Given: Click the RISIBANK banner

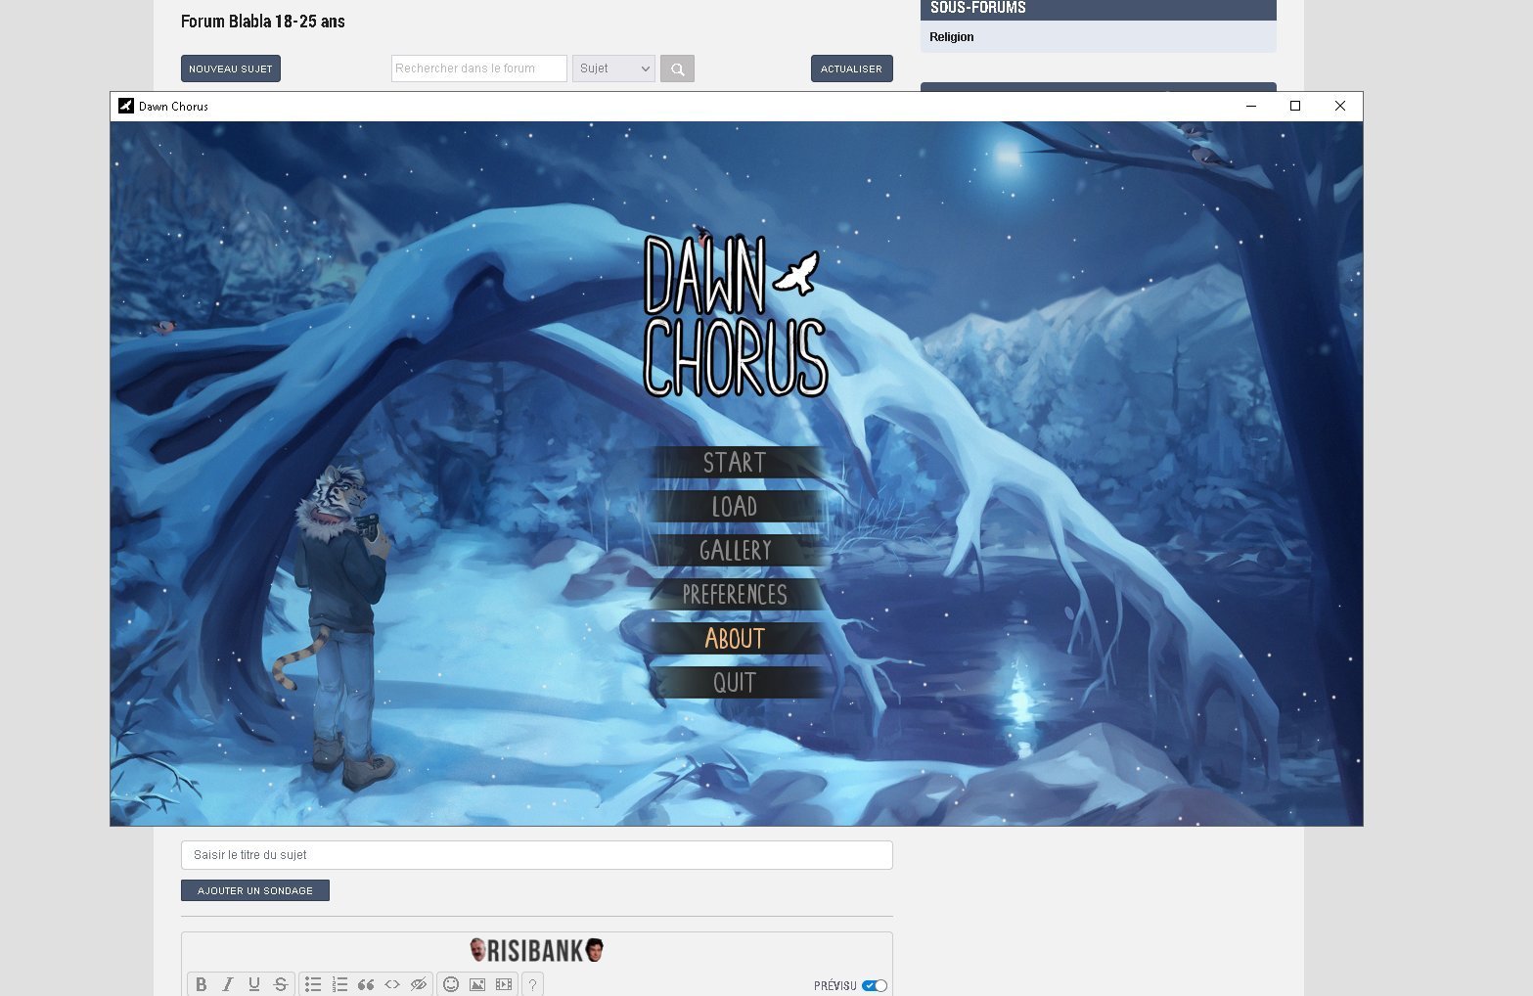Looking at the screenshot, I should (537, 950).
